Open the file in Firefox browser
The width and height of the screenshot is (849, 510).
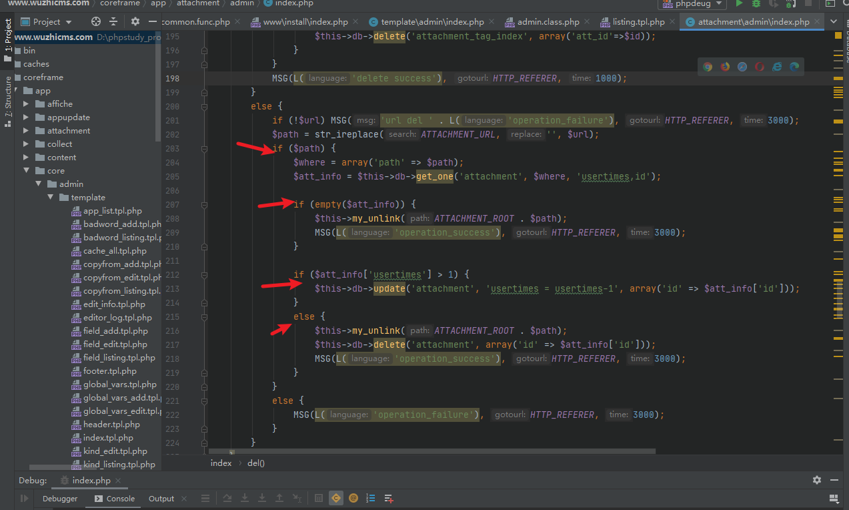click(725, 67)
